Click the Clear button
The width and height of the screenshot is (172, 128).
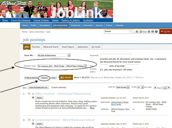coord(53,78)
